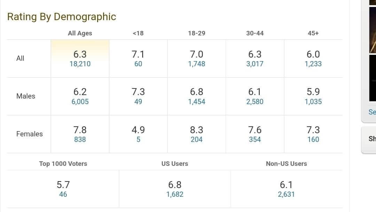Click the Females 30-44 354 votes link
The width and height of the screenshot is (376, 212).
click(254, 139)
